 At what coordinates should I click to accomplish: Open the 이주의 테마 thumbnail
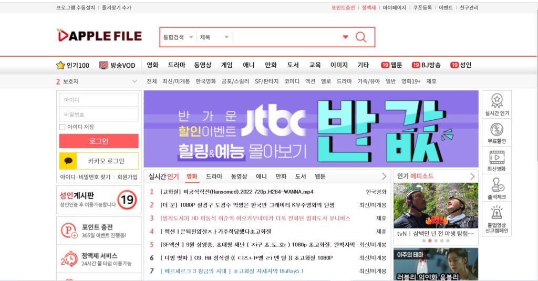(436, 264)
